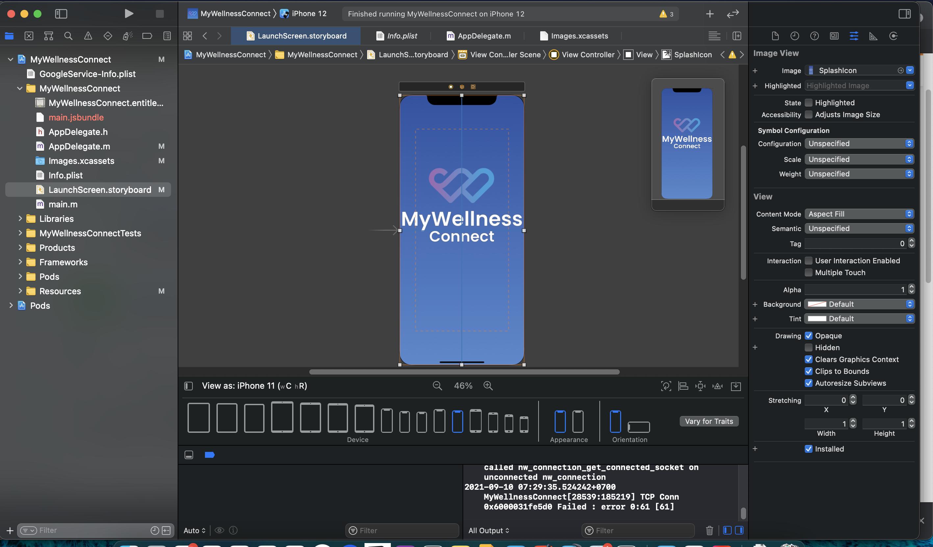Toggle document outline button beside View as
The image size is (933, 547).
(x=189, y=386)
